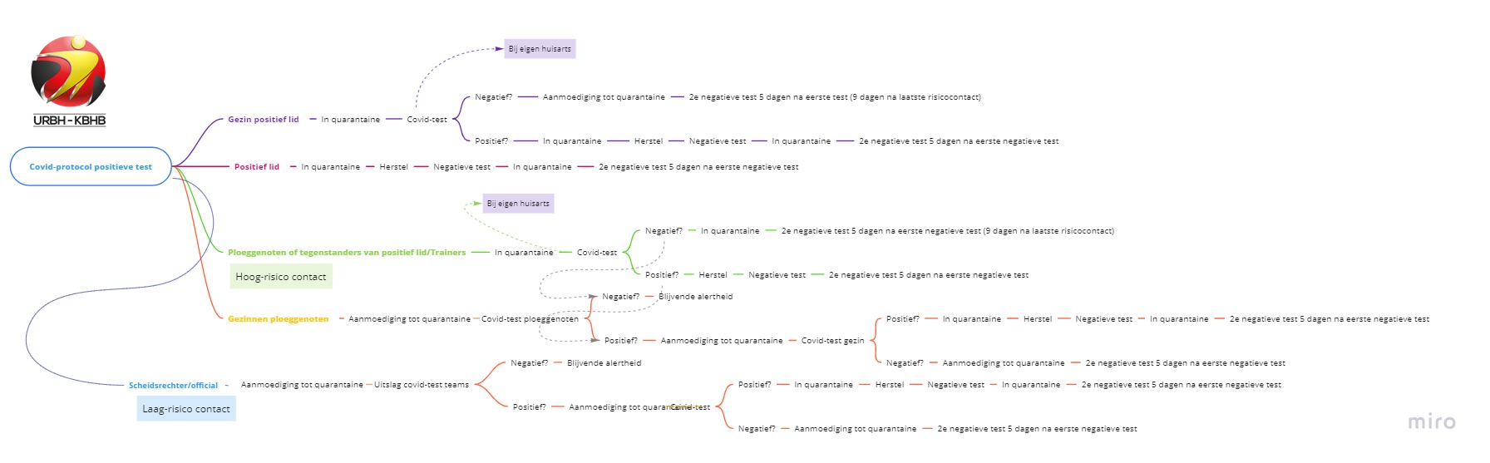This screenshot has height=463, width=1490.
Task: Click the Covid-test gezin node
Action: pos(832,341)
